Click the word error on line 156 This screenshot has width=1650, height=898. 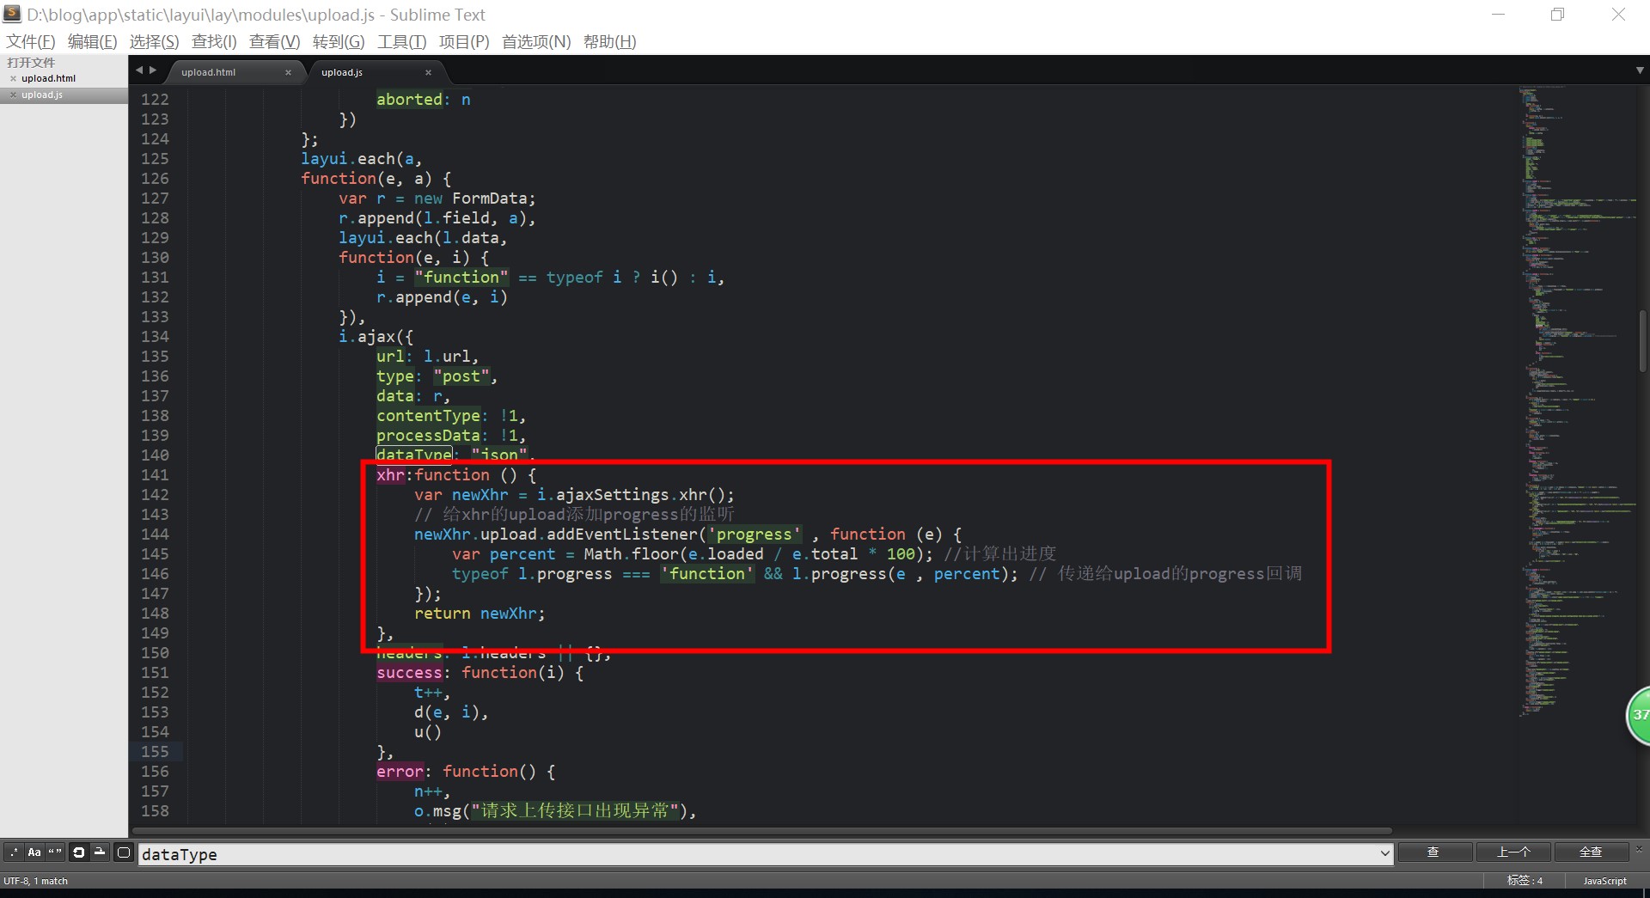pos(400,772)
